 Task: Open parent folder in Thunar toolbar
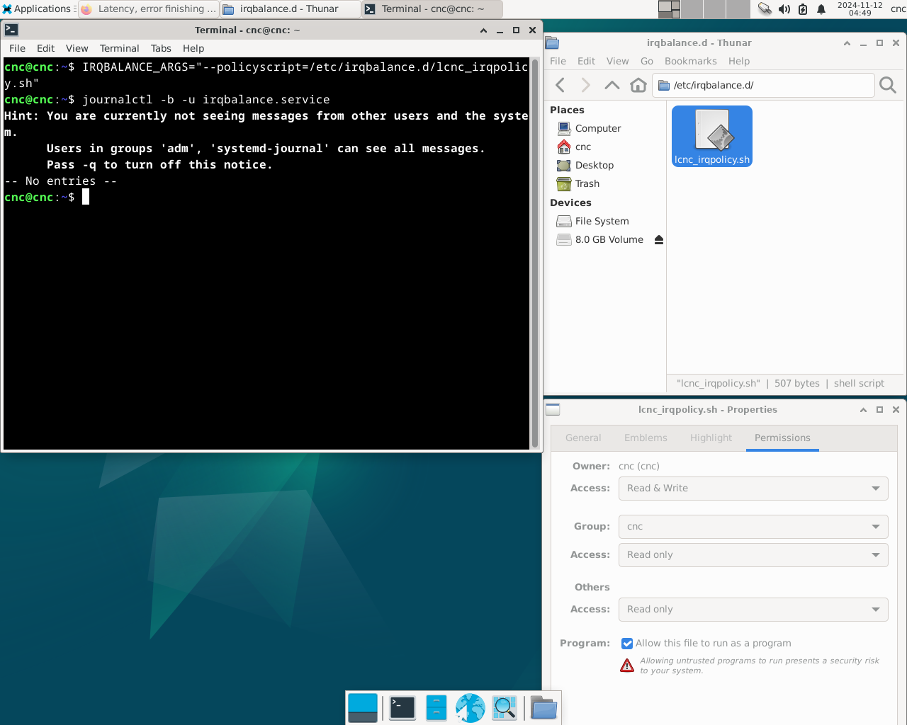[x=612, y=85]
